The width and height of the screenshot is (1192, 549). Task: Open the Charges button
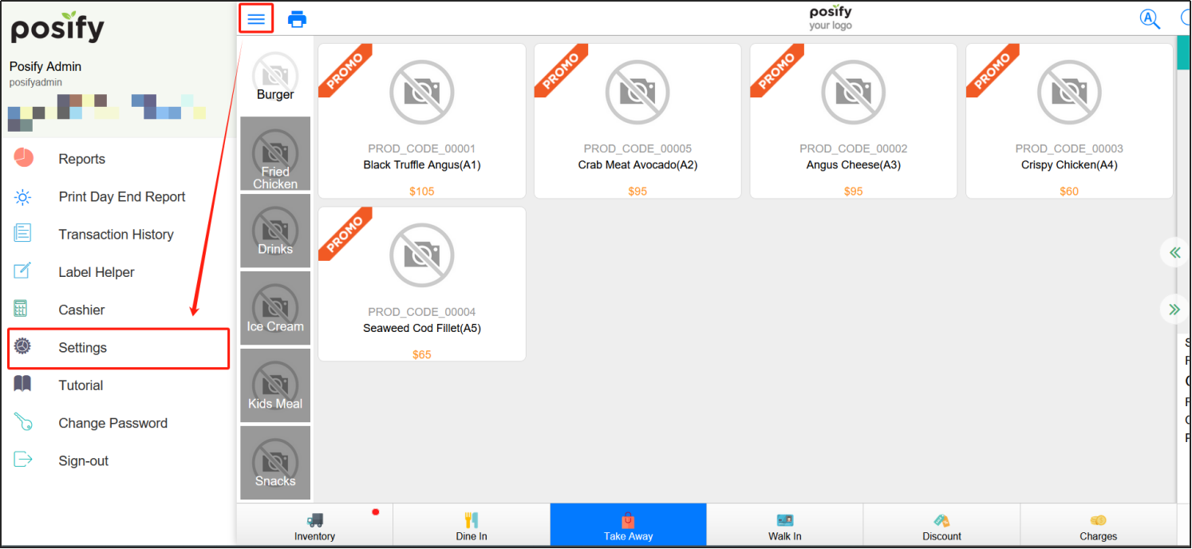click(x=1099, y=526)
